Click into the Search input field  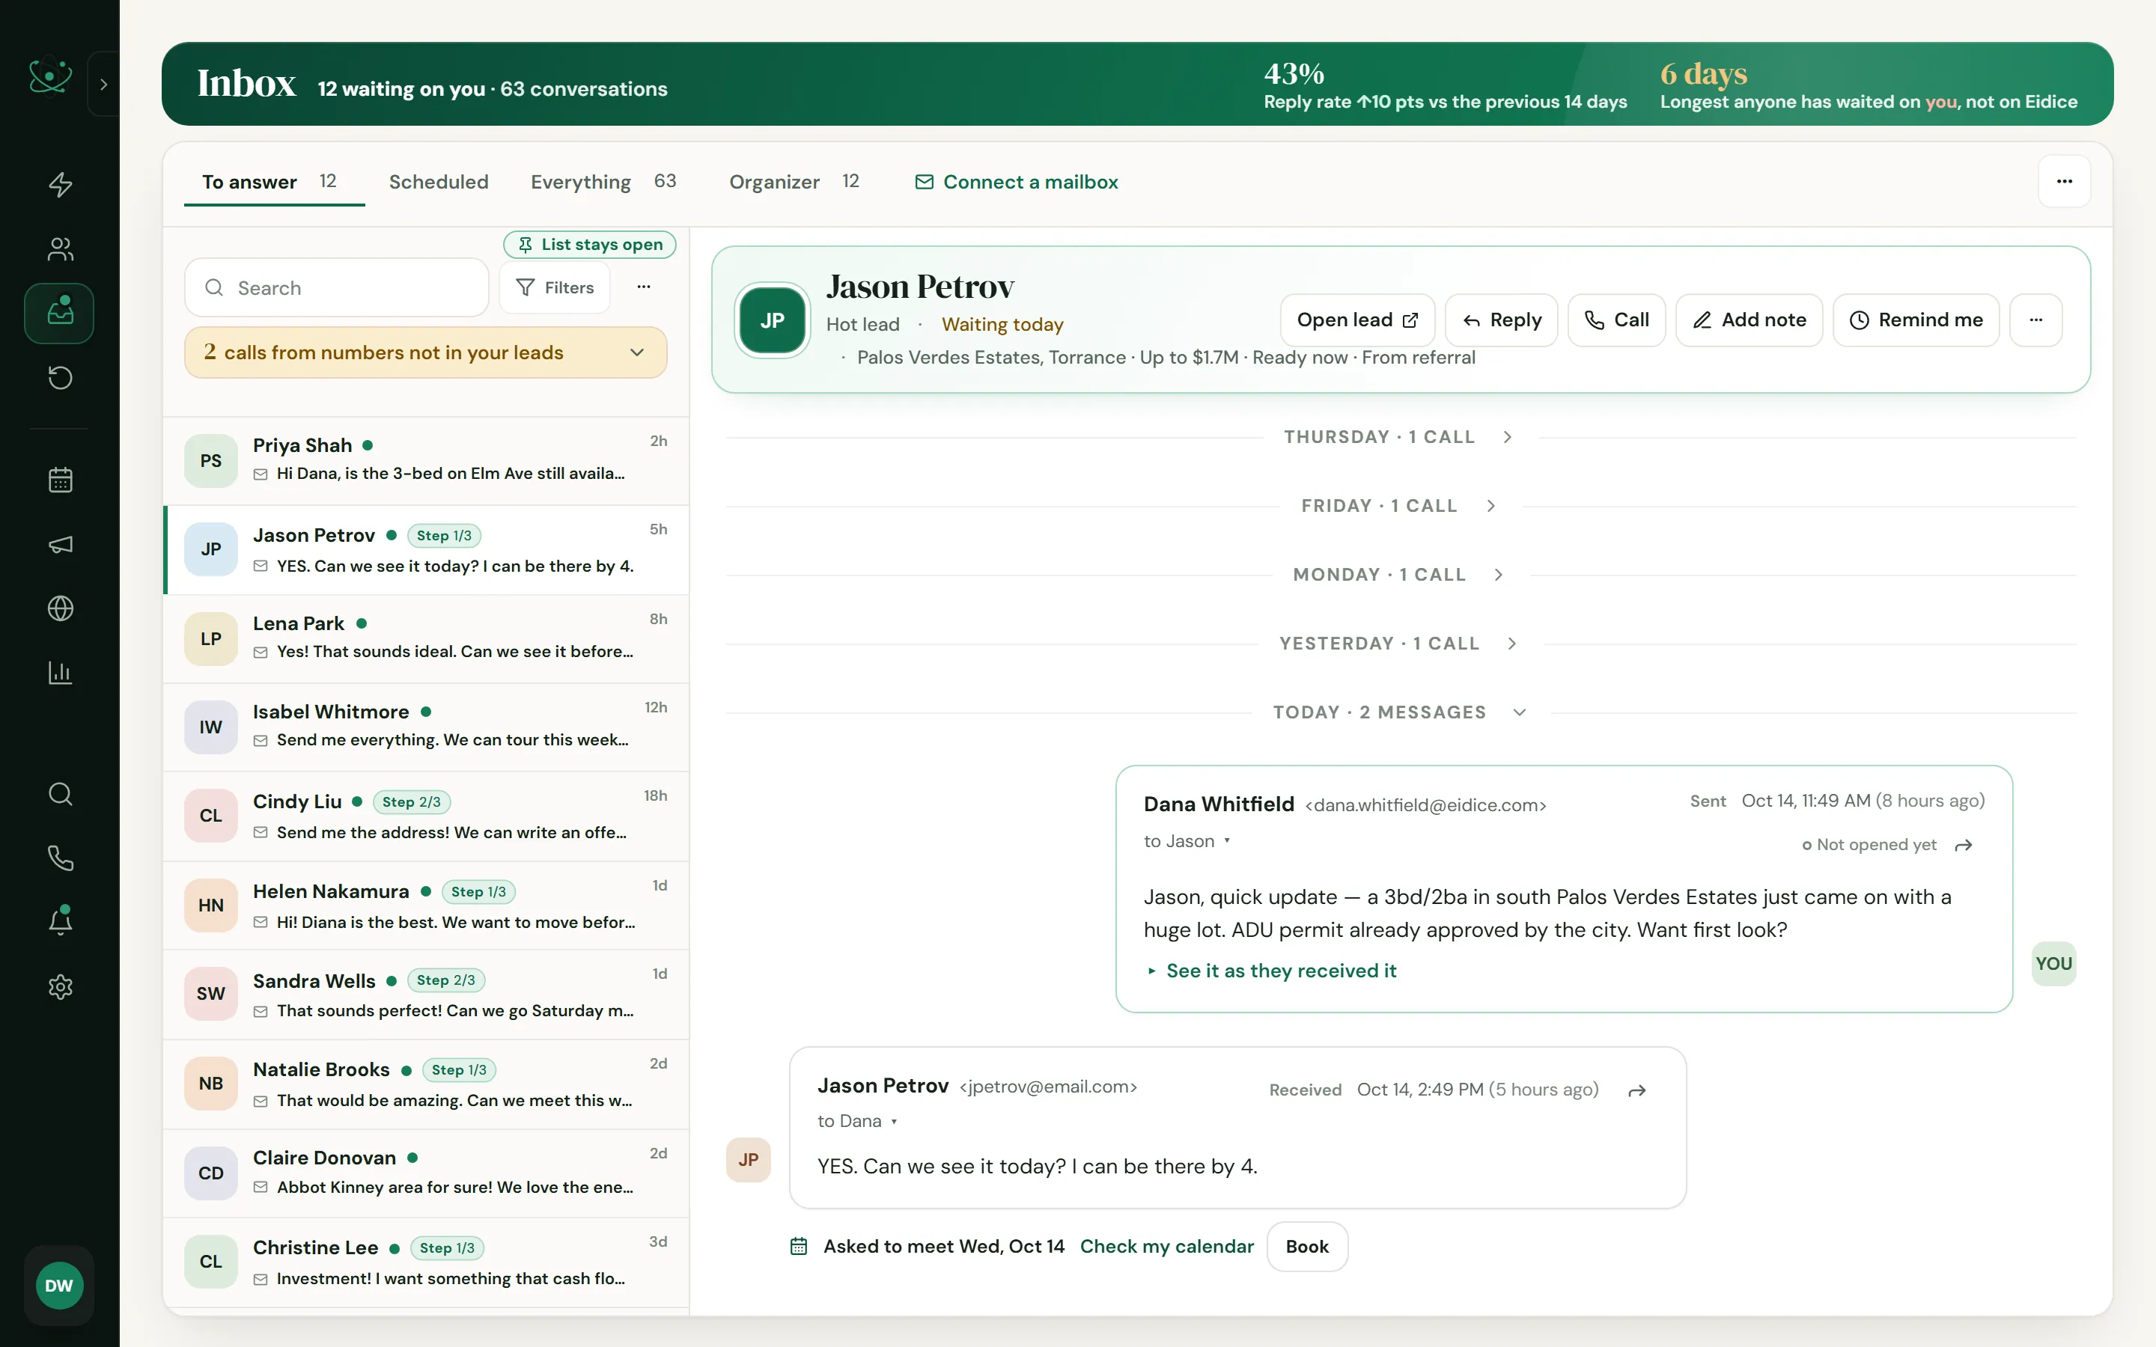pos(337,287)
